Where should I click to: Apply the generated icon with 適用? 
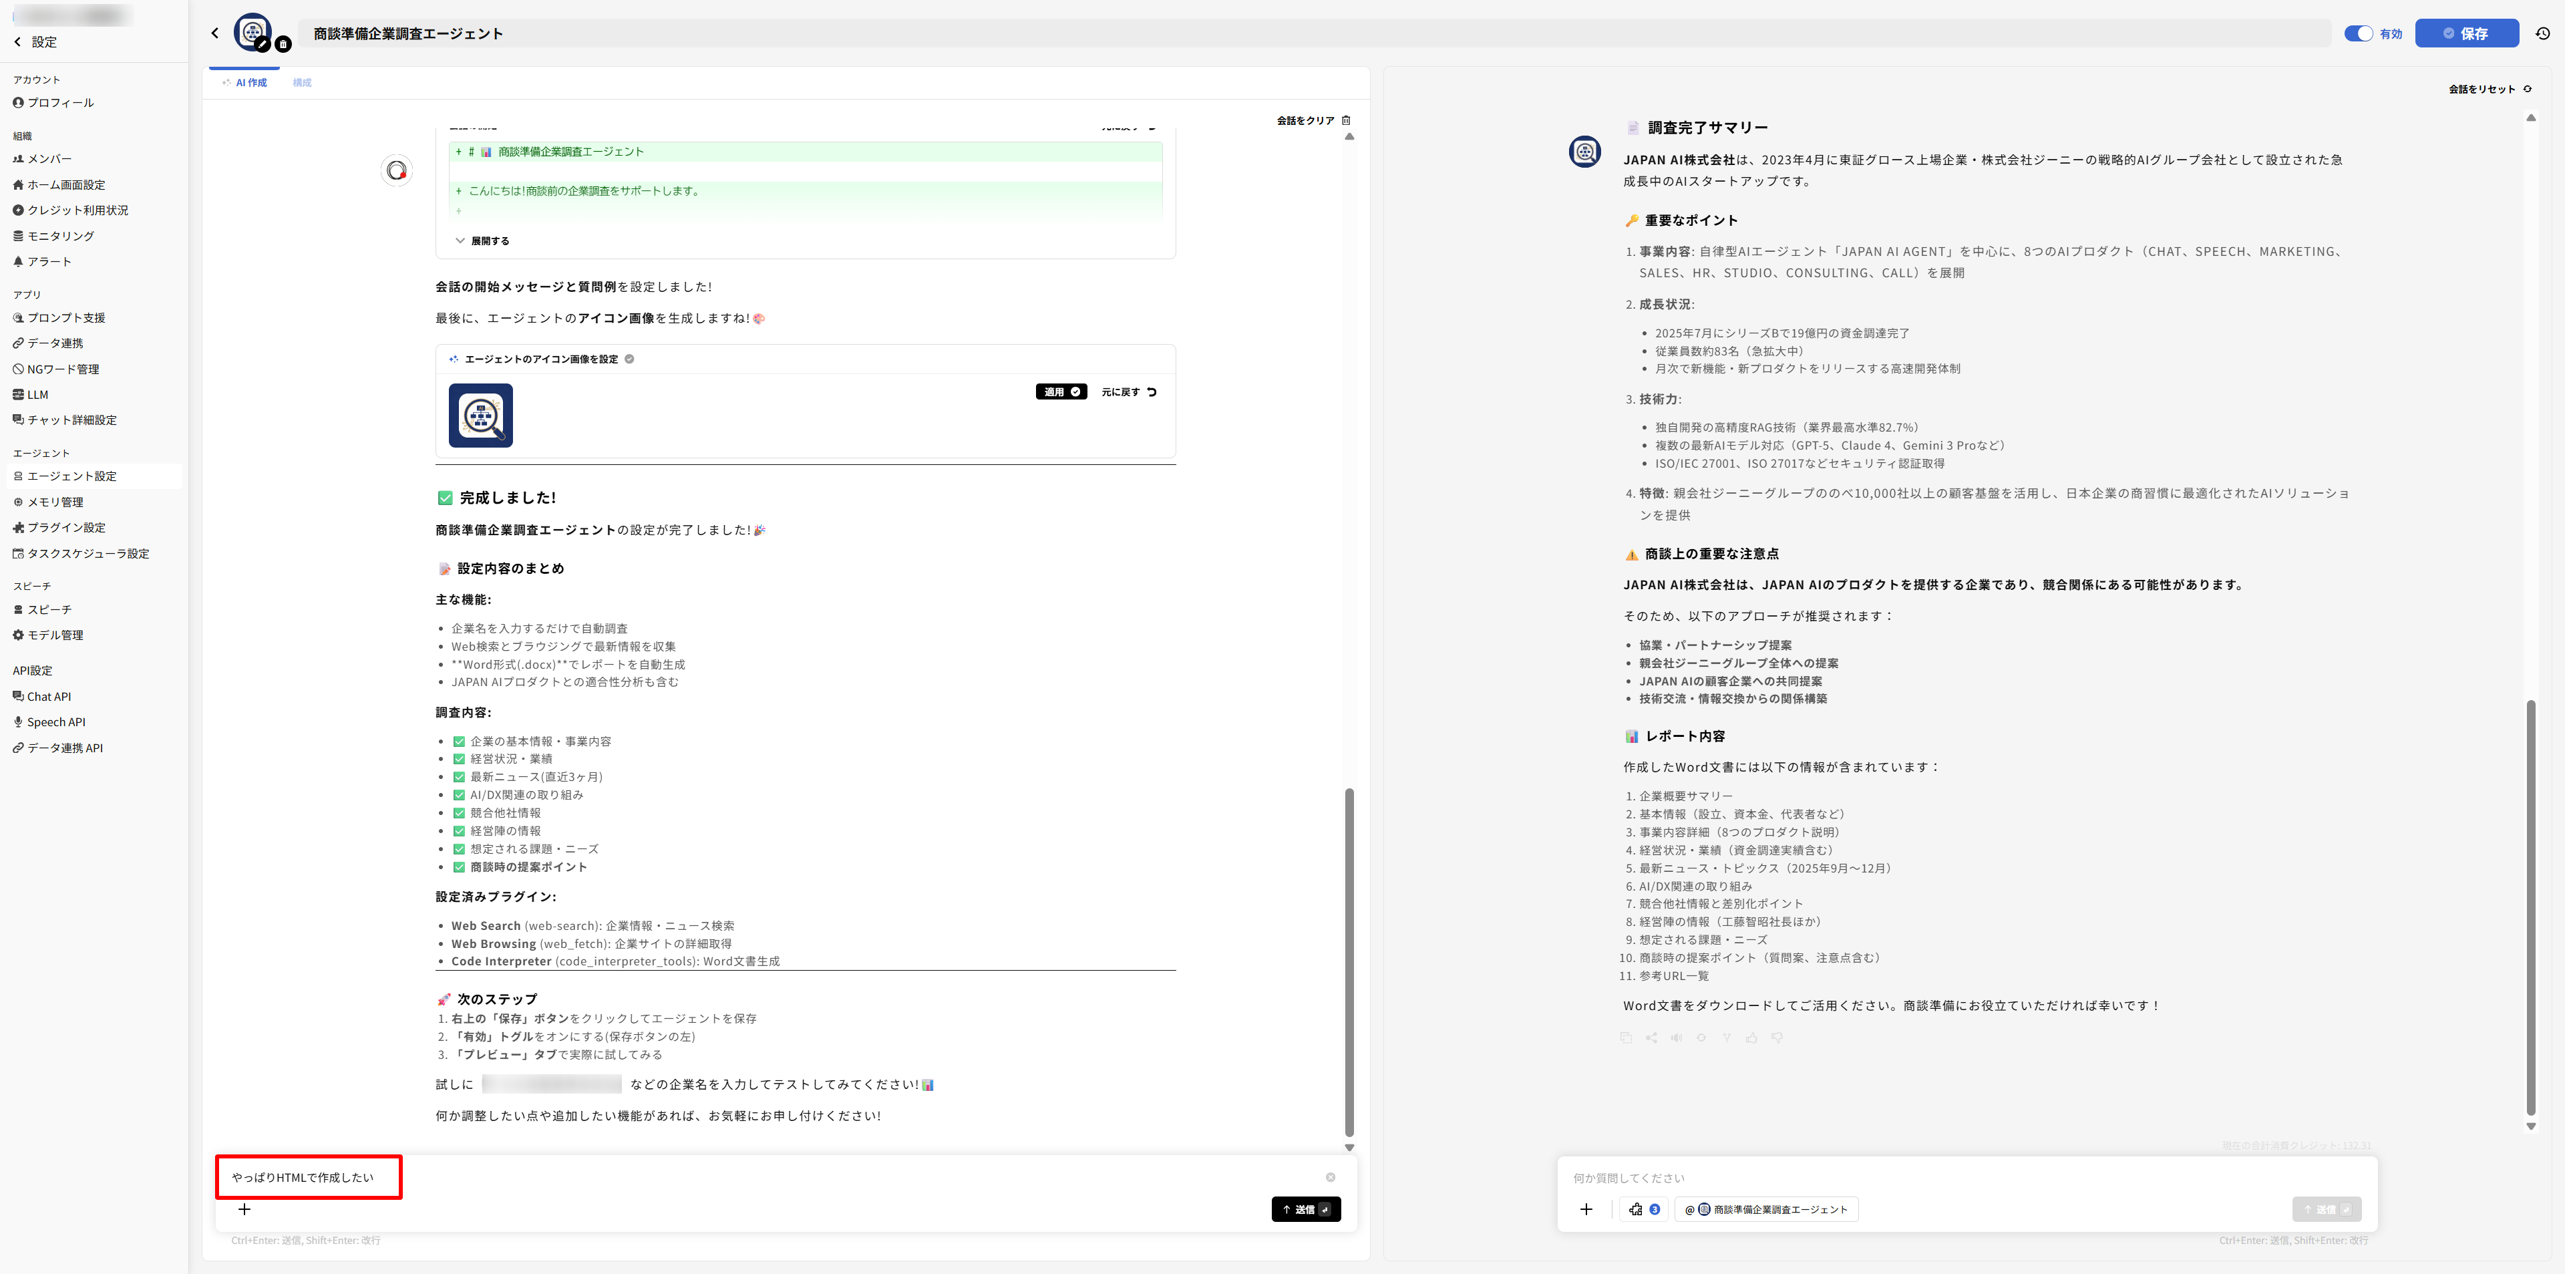tap(1061, 391)
